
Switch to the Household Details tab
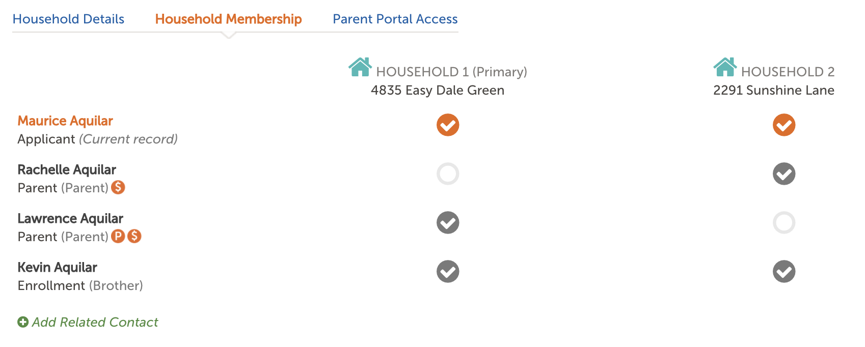pos(68,19)
